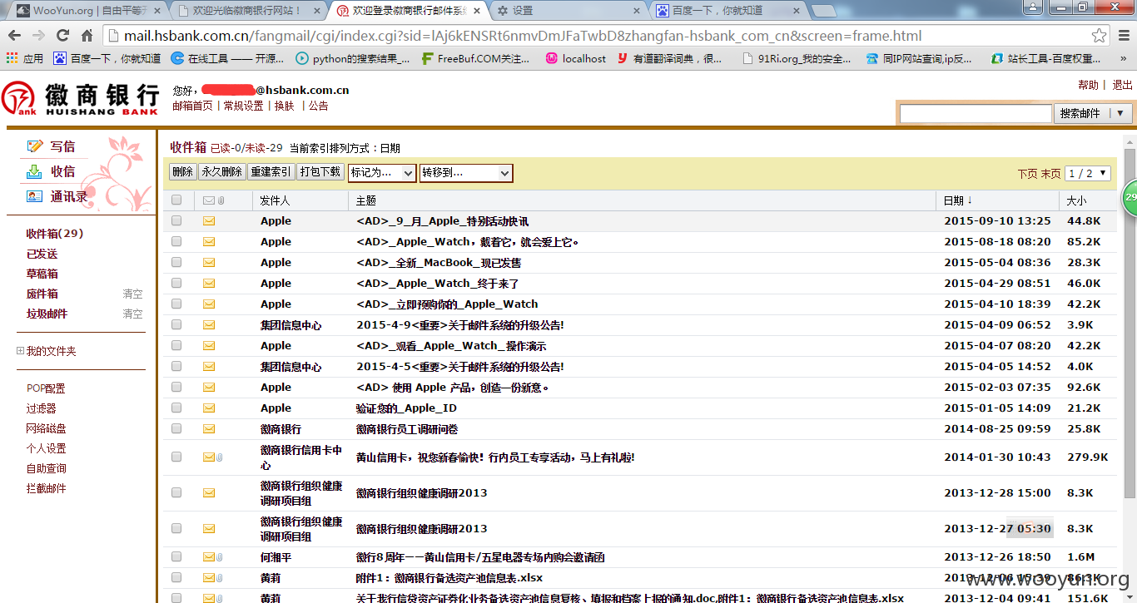The height and width of the screenshot is (603, 1137).
Task: Click the 退出 logout link
Action: click(x=1122, y=85)
